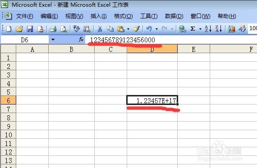This screenshot has height=168, width=257.
Task: Open the 帮助(H) menu
Action: (227, 16)
